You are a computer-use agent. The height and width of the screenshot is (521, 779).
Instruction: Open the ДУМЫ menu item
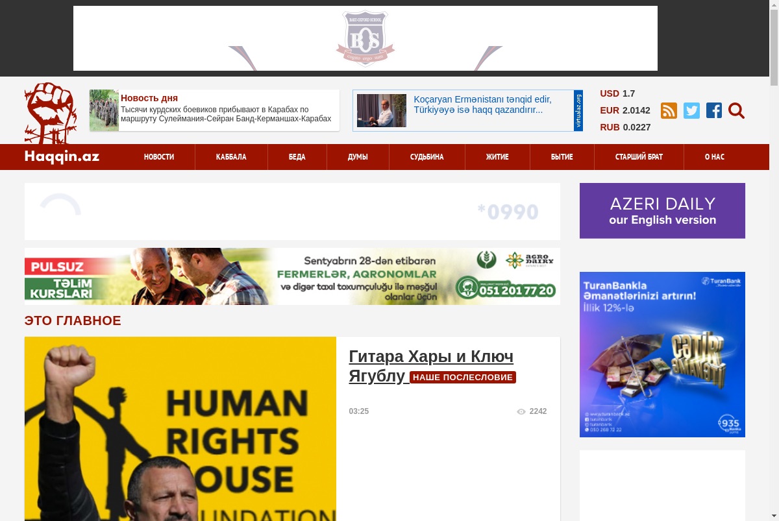358,157
